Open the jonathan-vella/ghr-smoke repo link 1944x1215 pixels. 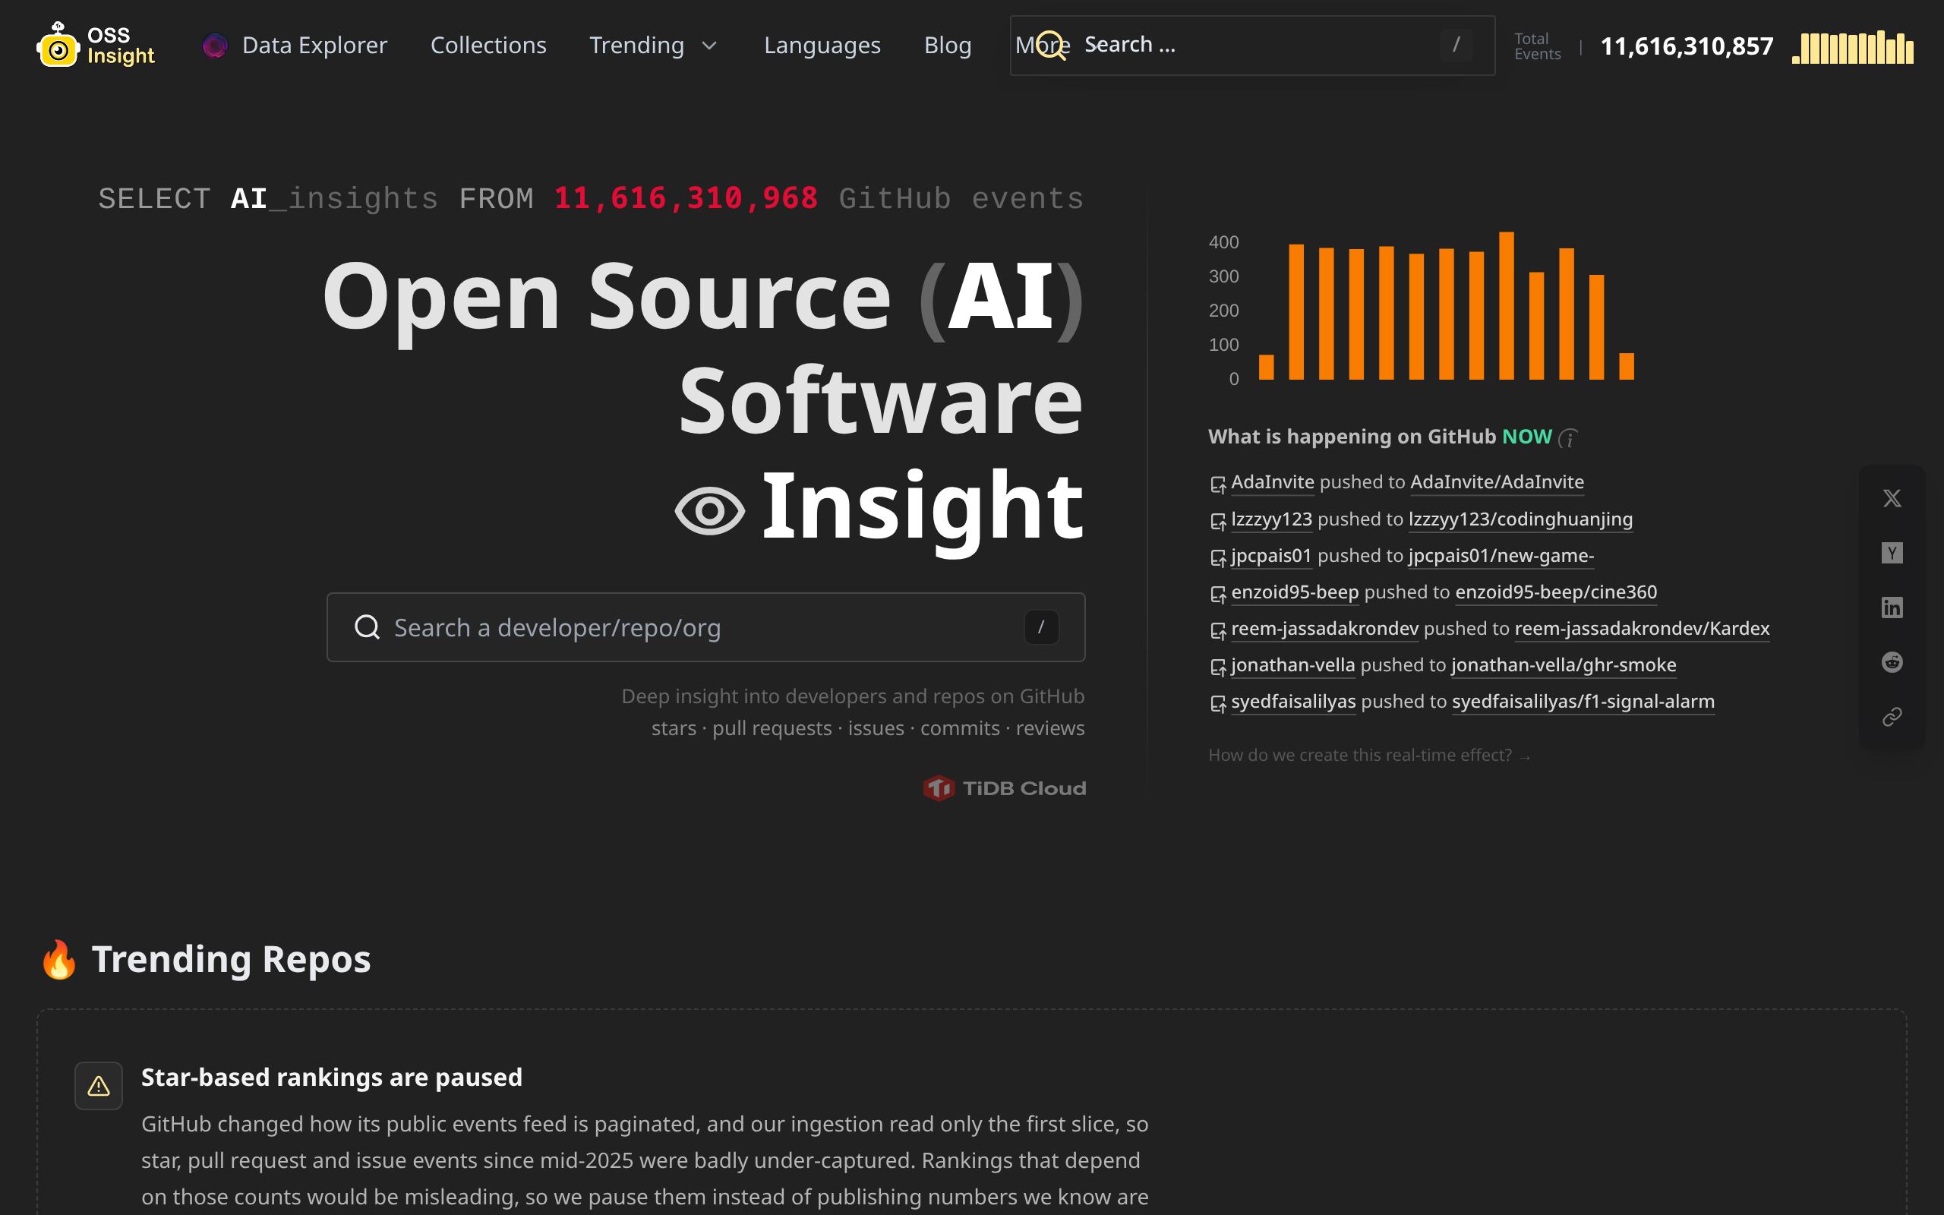[x=1564, y=665]
